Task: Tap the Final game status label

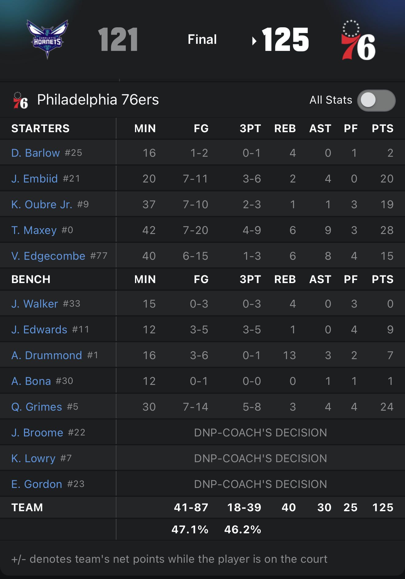Action: tap(202, 39)
